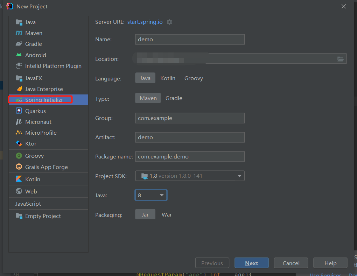357x276 pixels.
Task: Choose Maven as project type
Action: click(148, 98)
